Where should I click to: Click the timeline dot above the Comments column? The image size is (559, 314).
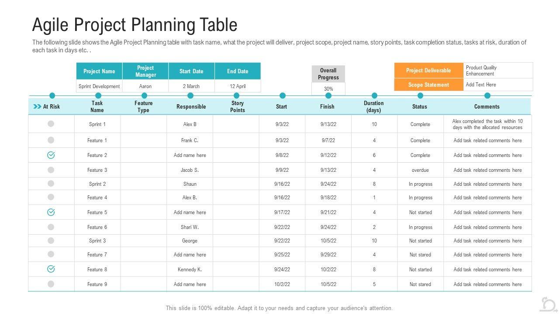(487, 96)
